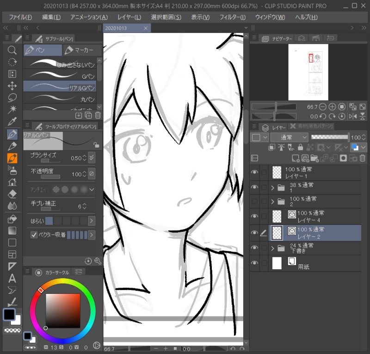Click zoom out icon in Navigator
370x354 pixels.
pyautogui.click(x=322, y=107)
